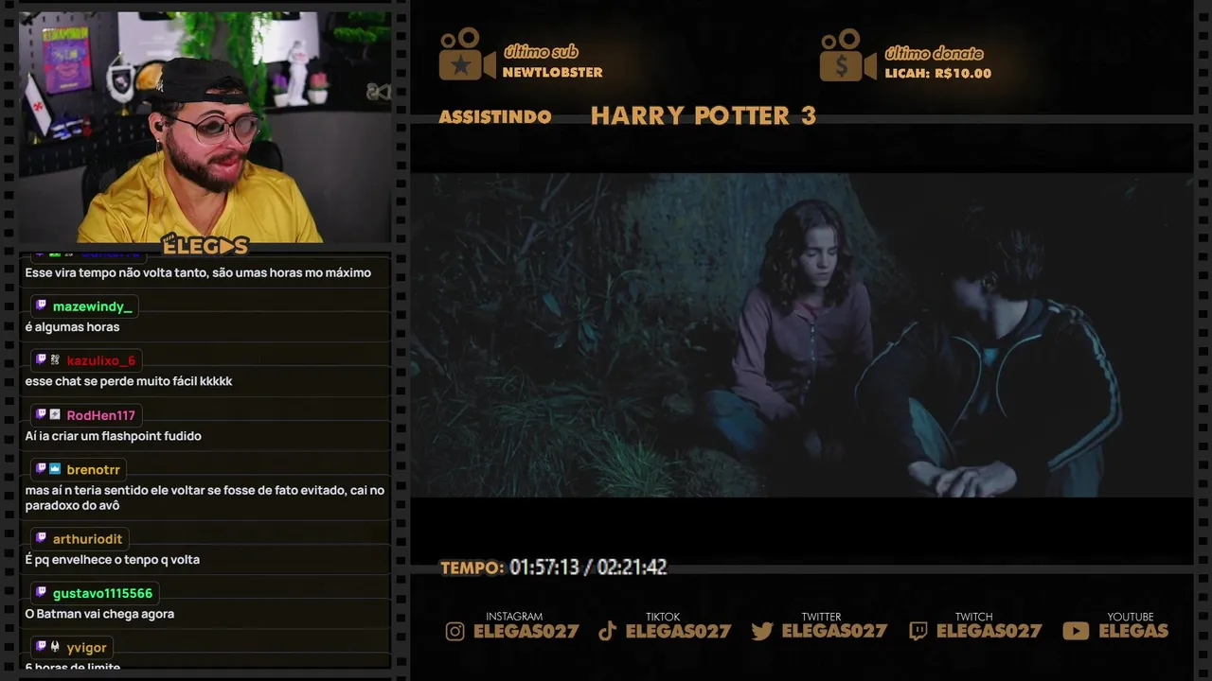This screenshot has height=681, width=1212.
Task: Click the Twitter bird icon
Action: click(762, 631)
